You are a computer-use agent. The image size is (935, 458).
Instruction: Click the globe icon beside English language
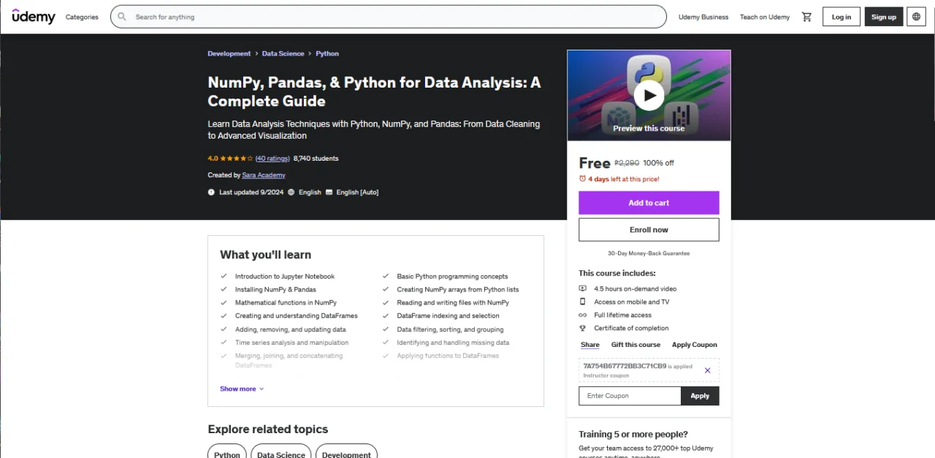pyautogui.click(x=291, y=192)
